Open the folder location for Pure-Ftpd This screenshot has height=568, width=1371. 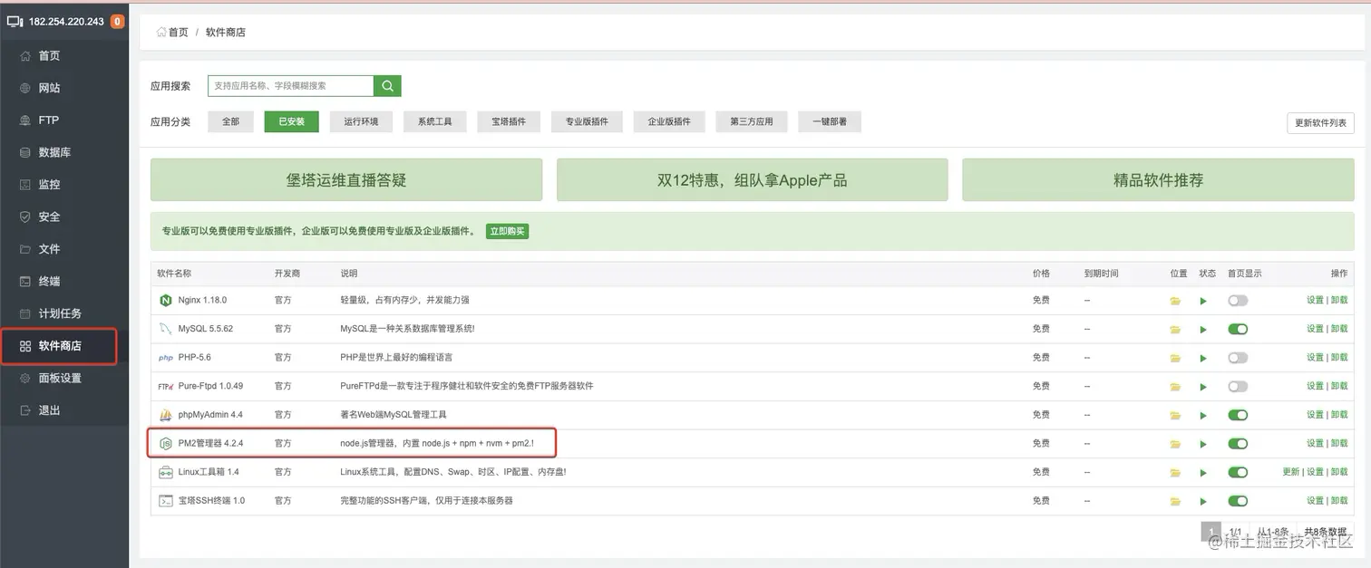[x=1175, y=387]
